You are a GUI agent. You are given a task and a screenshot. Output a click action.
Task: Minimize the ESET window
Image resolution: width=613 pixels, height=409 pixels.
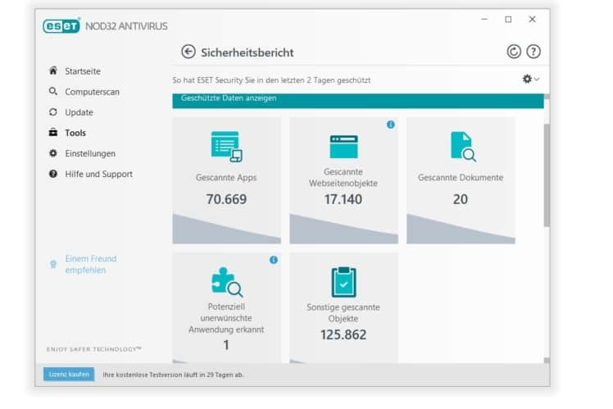(x=484, y=19)
